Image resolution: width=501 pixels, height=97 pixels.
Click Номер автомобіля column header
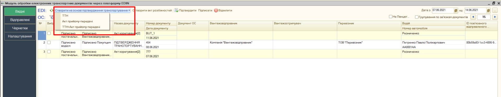pyautogui.click(x=433, y=28)
